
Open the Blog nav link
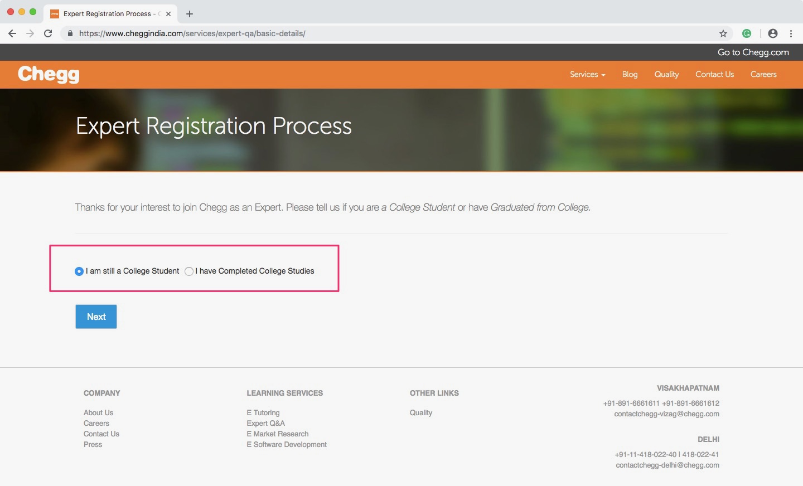[x=630, y=75]
